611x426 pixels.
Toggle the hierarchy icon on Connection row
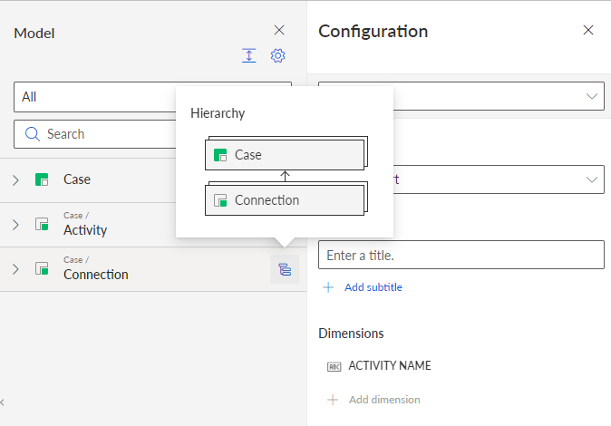coord(285,269)
